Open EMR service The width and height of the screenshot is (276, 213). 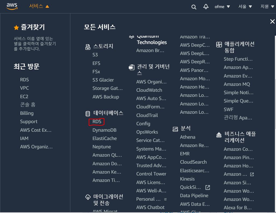pos(185,154)
